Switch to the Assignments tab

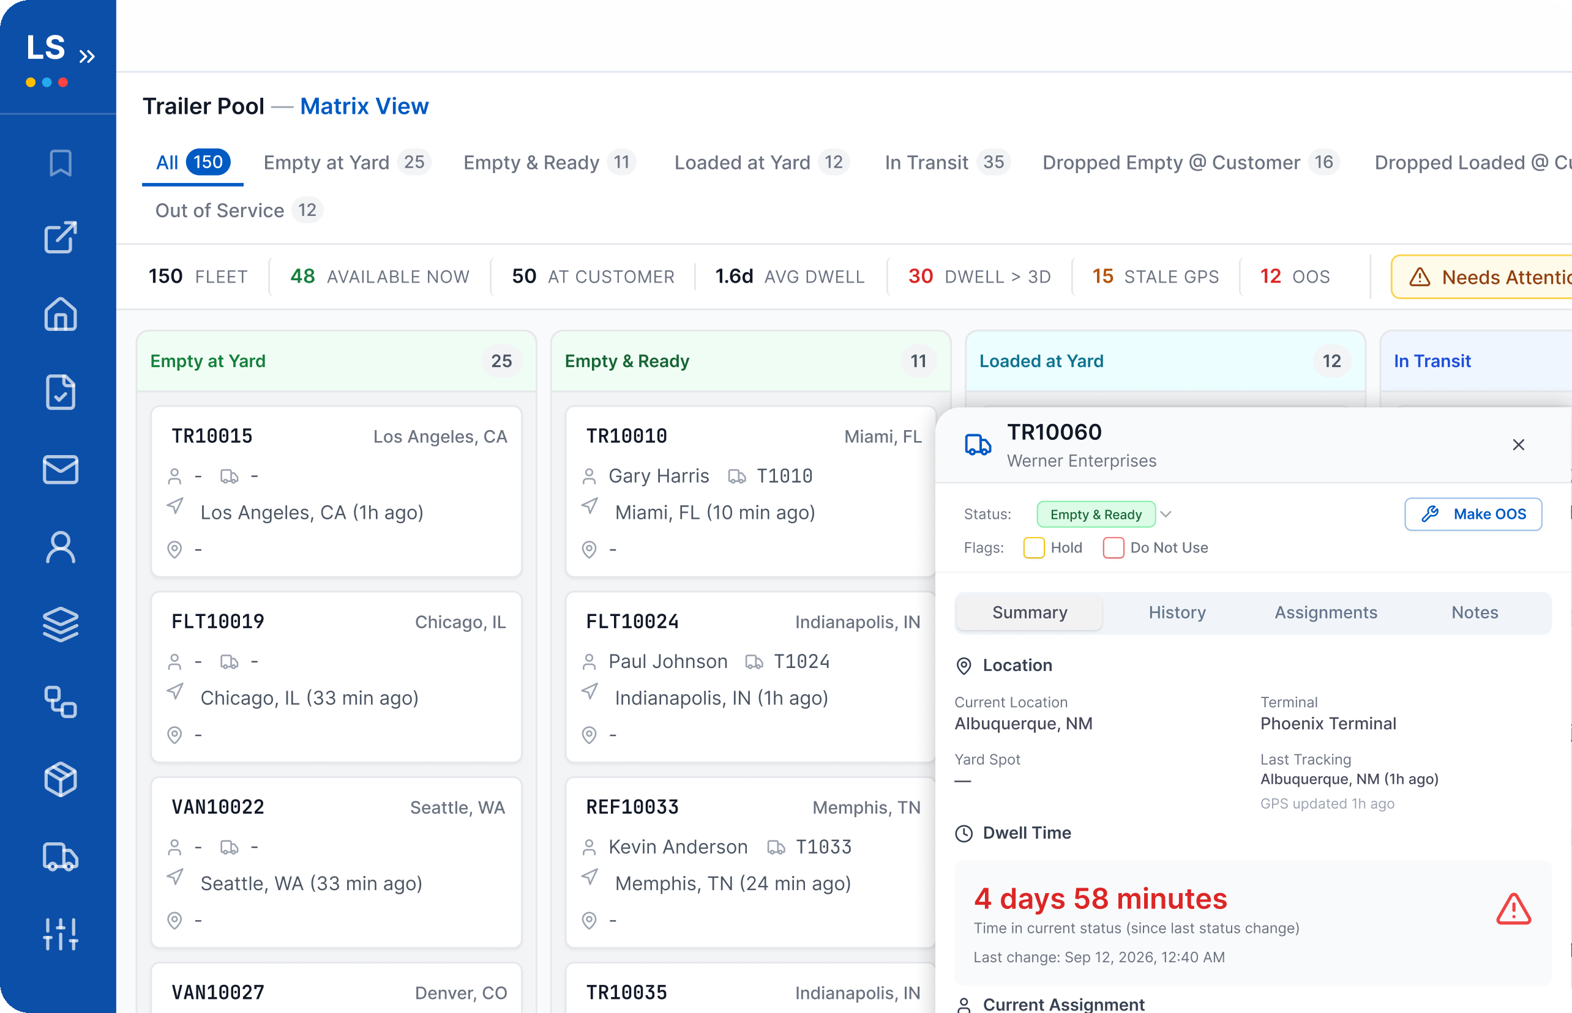[1326, 612]
